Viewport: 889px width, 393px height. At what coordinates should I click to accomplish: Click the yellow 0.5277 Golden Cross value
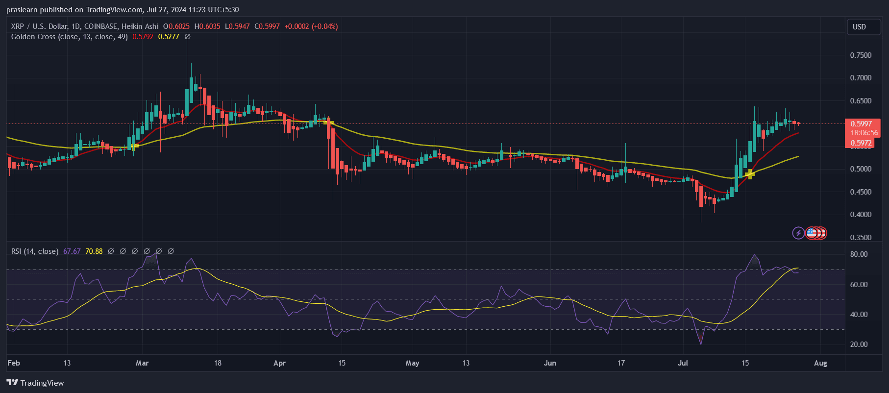click(169, 37)
